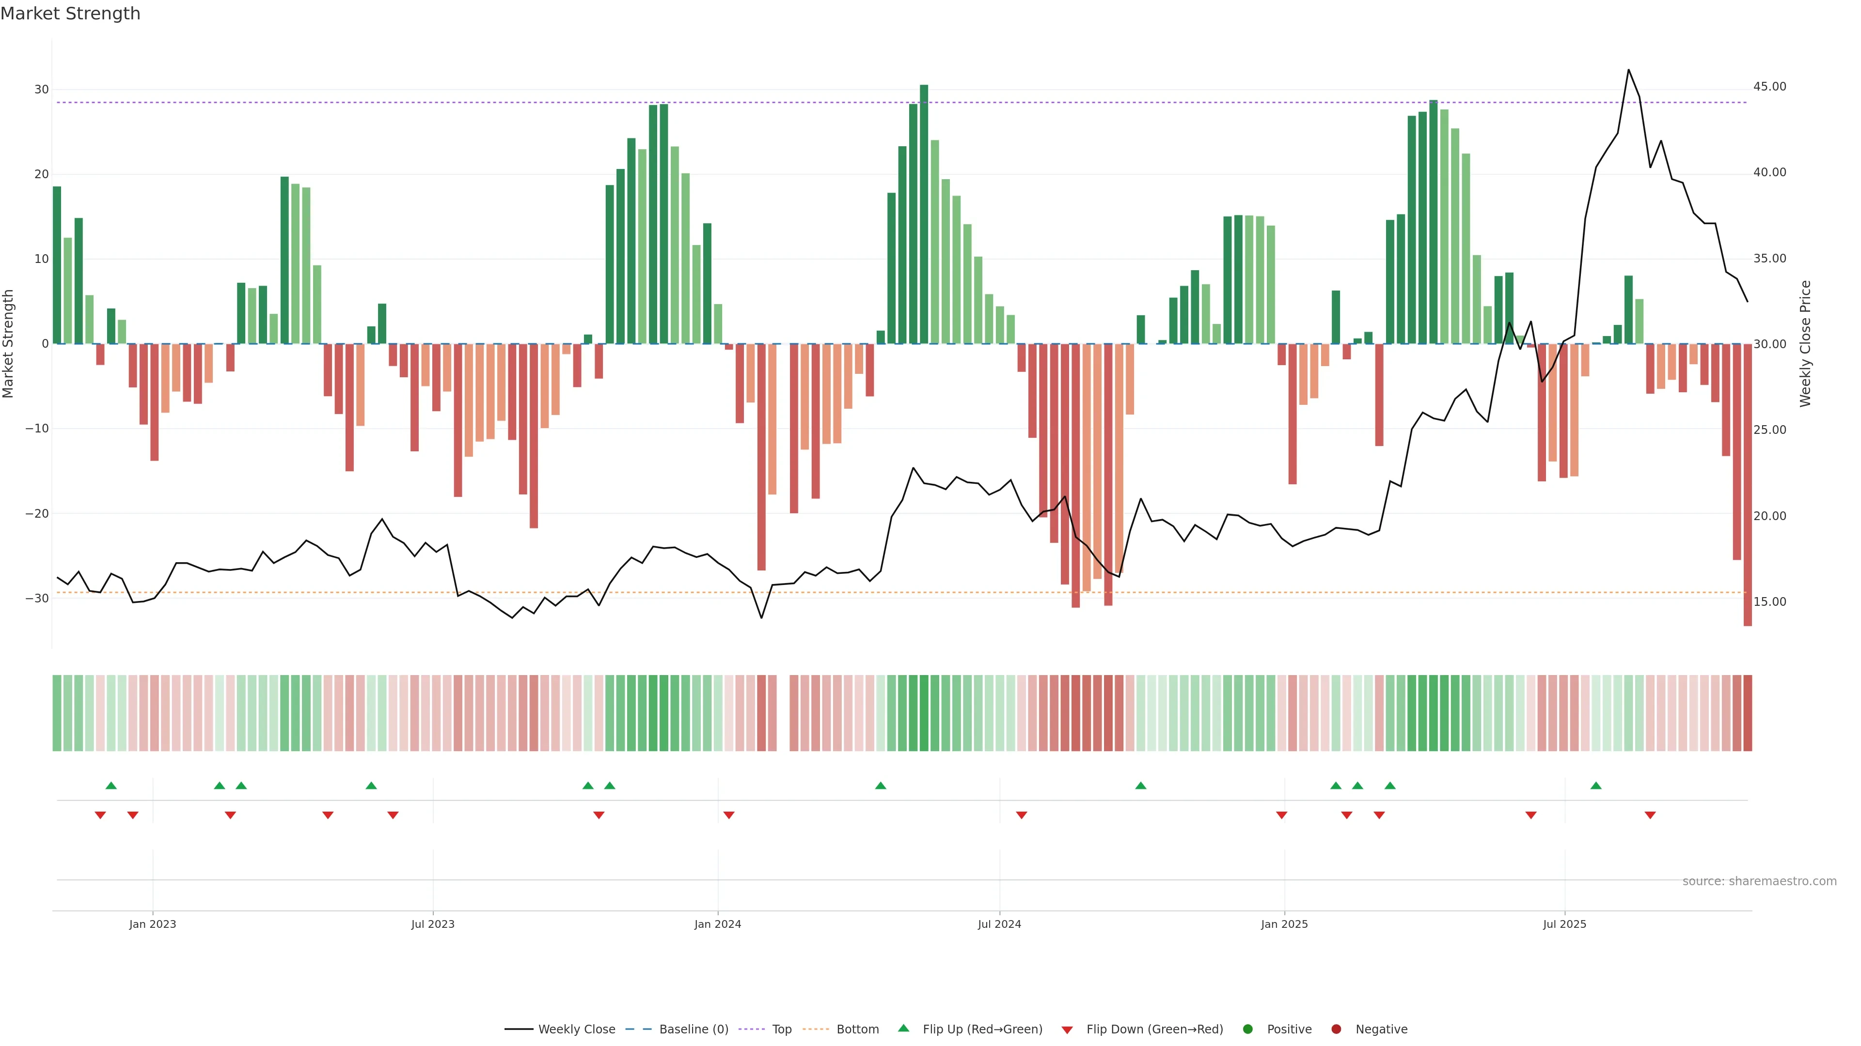1861x1046 pixels.
Task: Click the tallest green bar above 30
Action: point(924,214)
